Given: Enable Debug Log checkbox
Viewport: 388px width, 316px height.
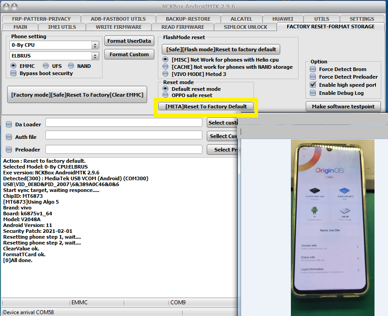Looking at the screenshot, I should point(313,93).
